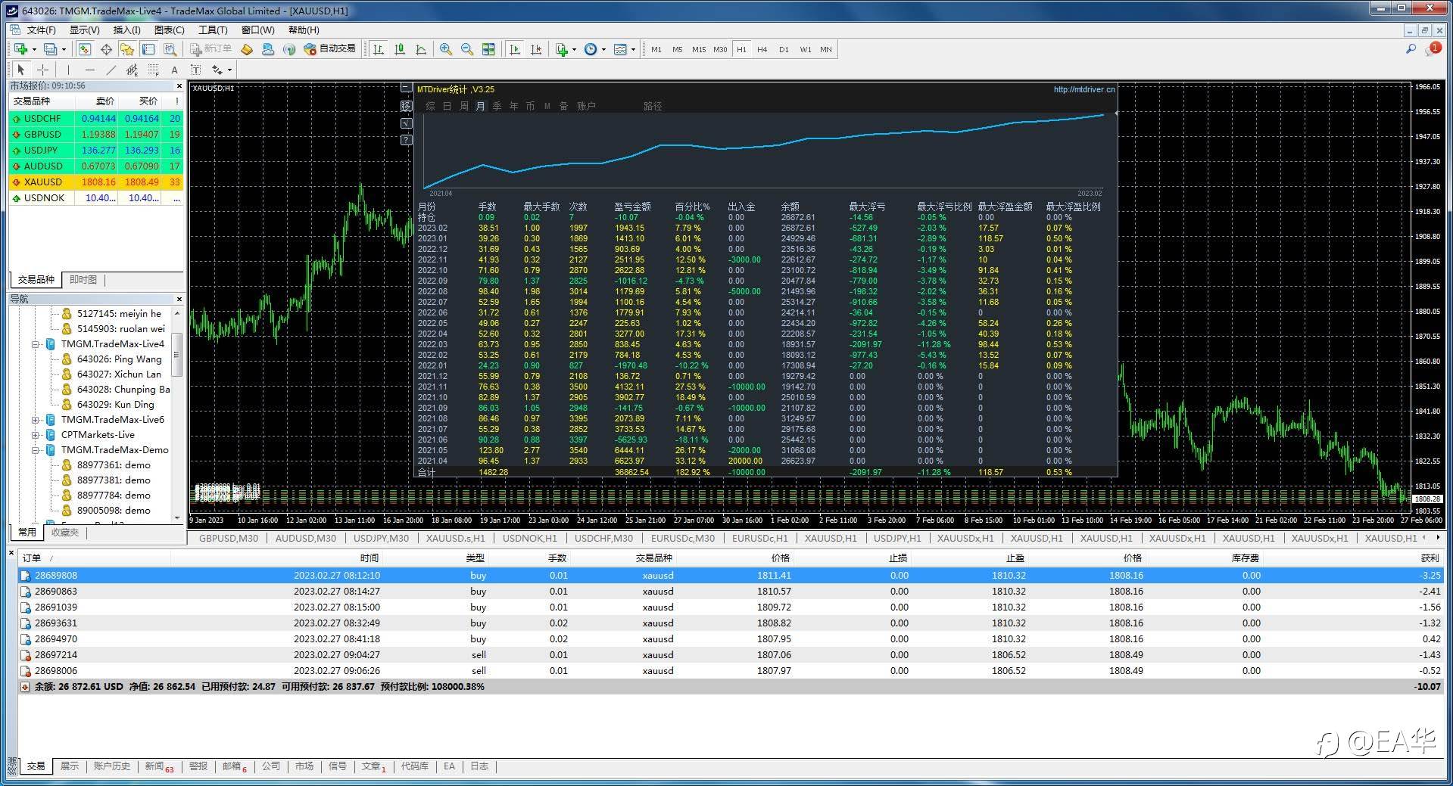The width and height of the screenshot is (1453, 786).
Task: Select the trendline drawing tool
Action: [111, 70]
